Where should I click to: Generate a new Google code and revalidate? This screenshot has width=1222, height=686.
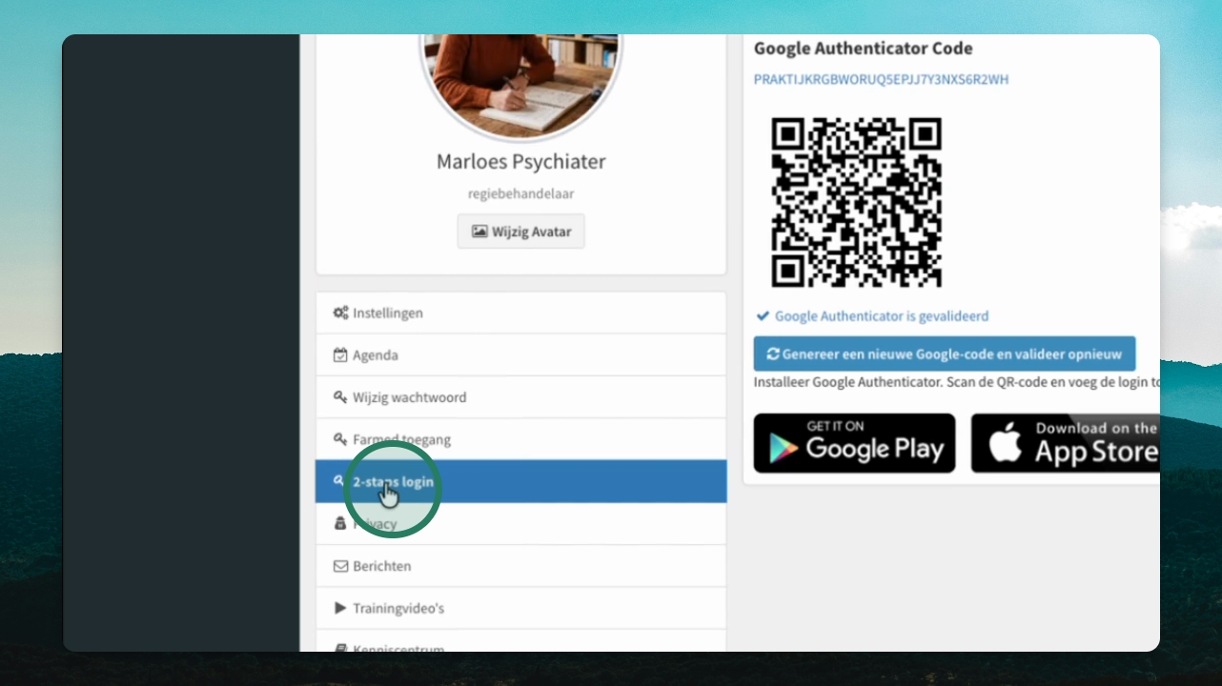click(x=945, y=353)
